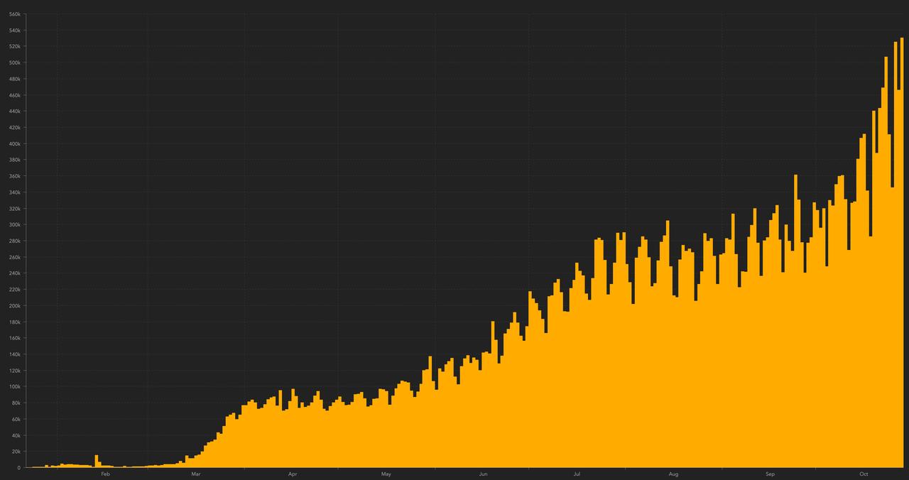
Task: Choose the '0' y-axis baseline label
Action: [19, 467]
